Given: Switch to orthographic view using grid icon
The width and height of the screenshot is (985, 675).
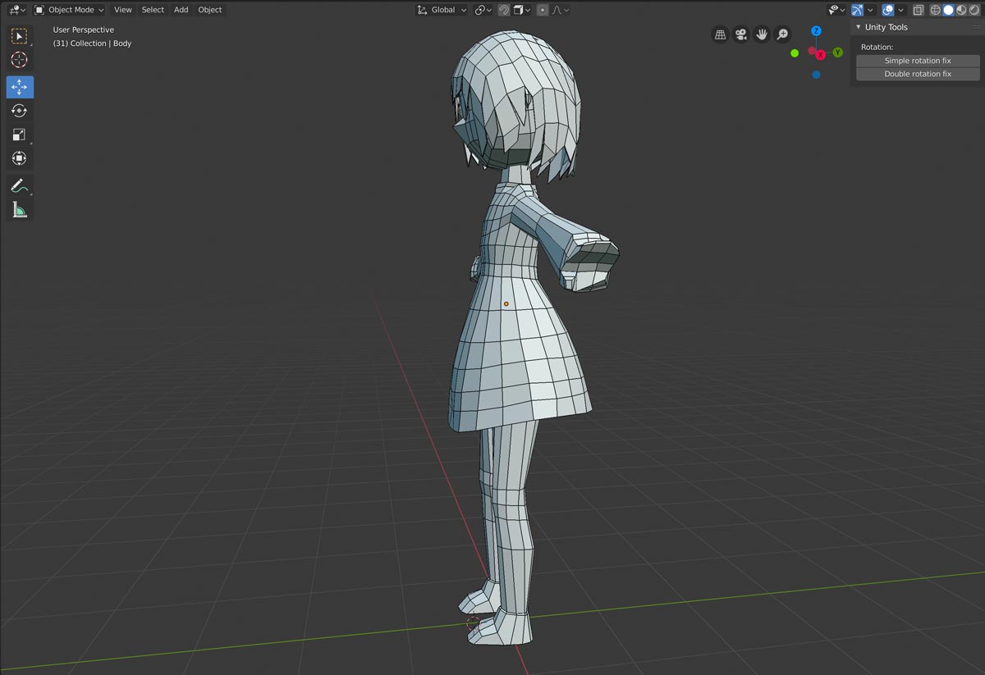Looking at the screenshot, I should click(720, 34).
